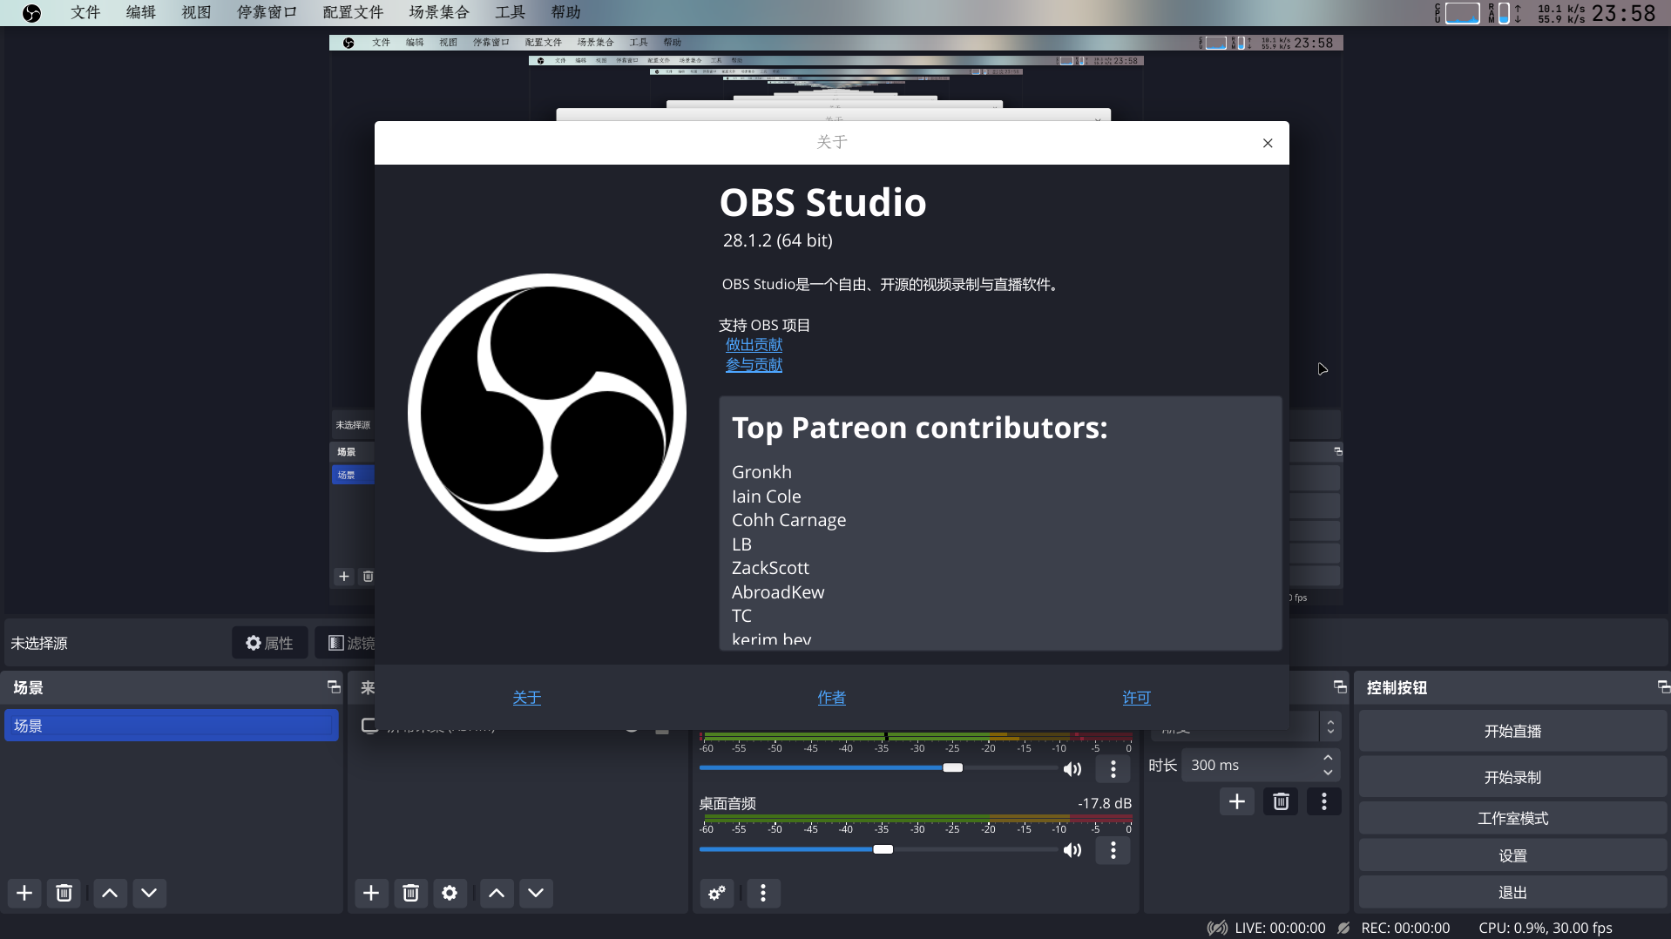Open advanced audio properties gears icon

717,893
